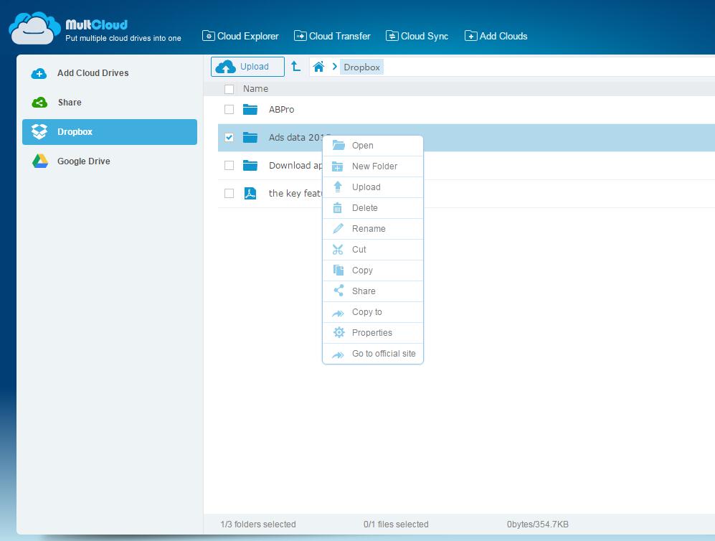Viewport: 715px width, 541px height.
Task: Click the ABPro folder icon
Action: point(250,110)
